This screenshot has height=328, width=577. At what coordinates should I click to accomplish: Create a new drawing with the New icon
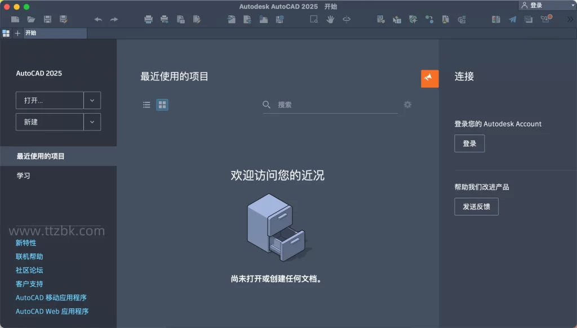click(x=15, y=19)
